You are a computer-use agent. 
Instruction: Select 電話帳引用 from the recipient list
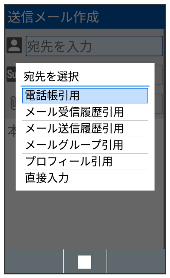pyautogui.click(x=85, y=96)
